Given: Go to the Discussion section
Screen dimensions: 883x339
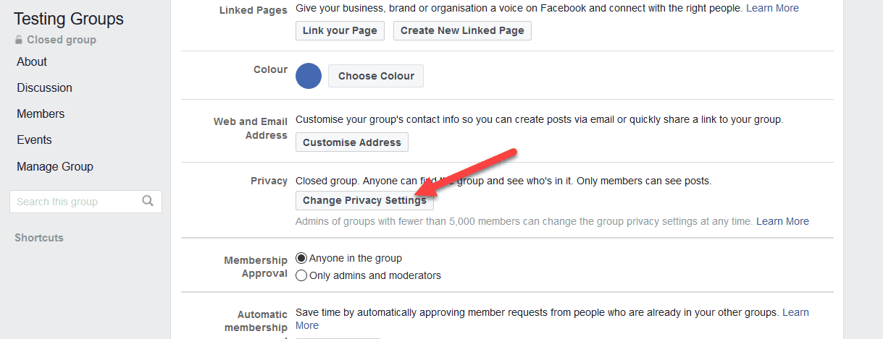Looking at the screenshot, I should pos(45,88).
